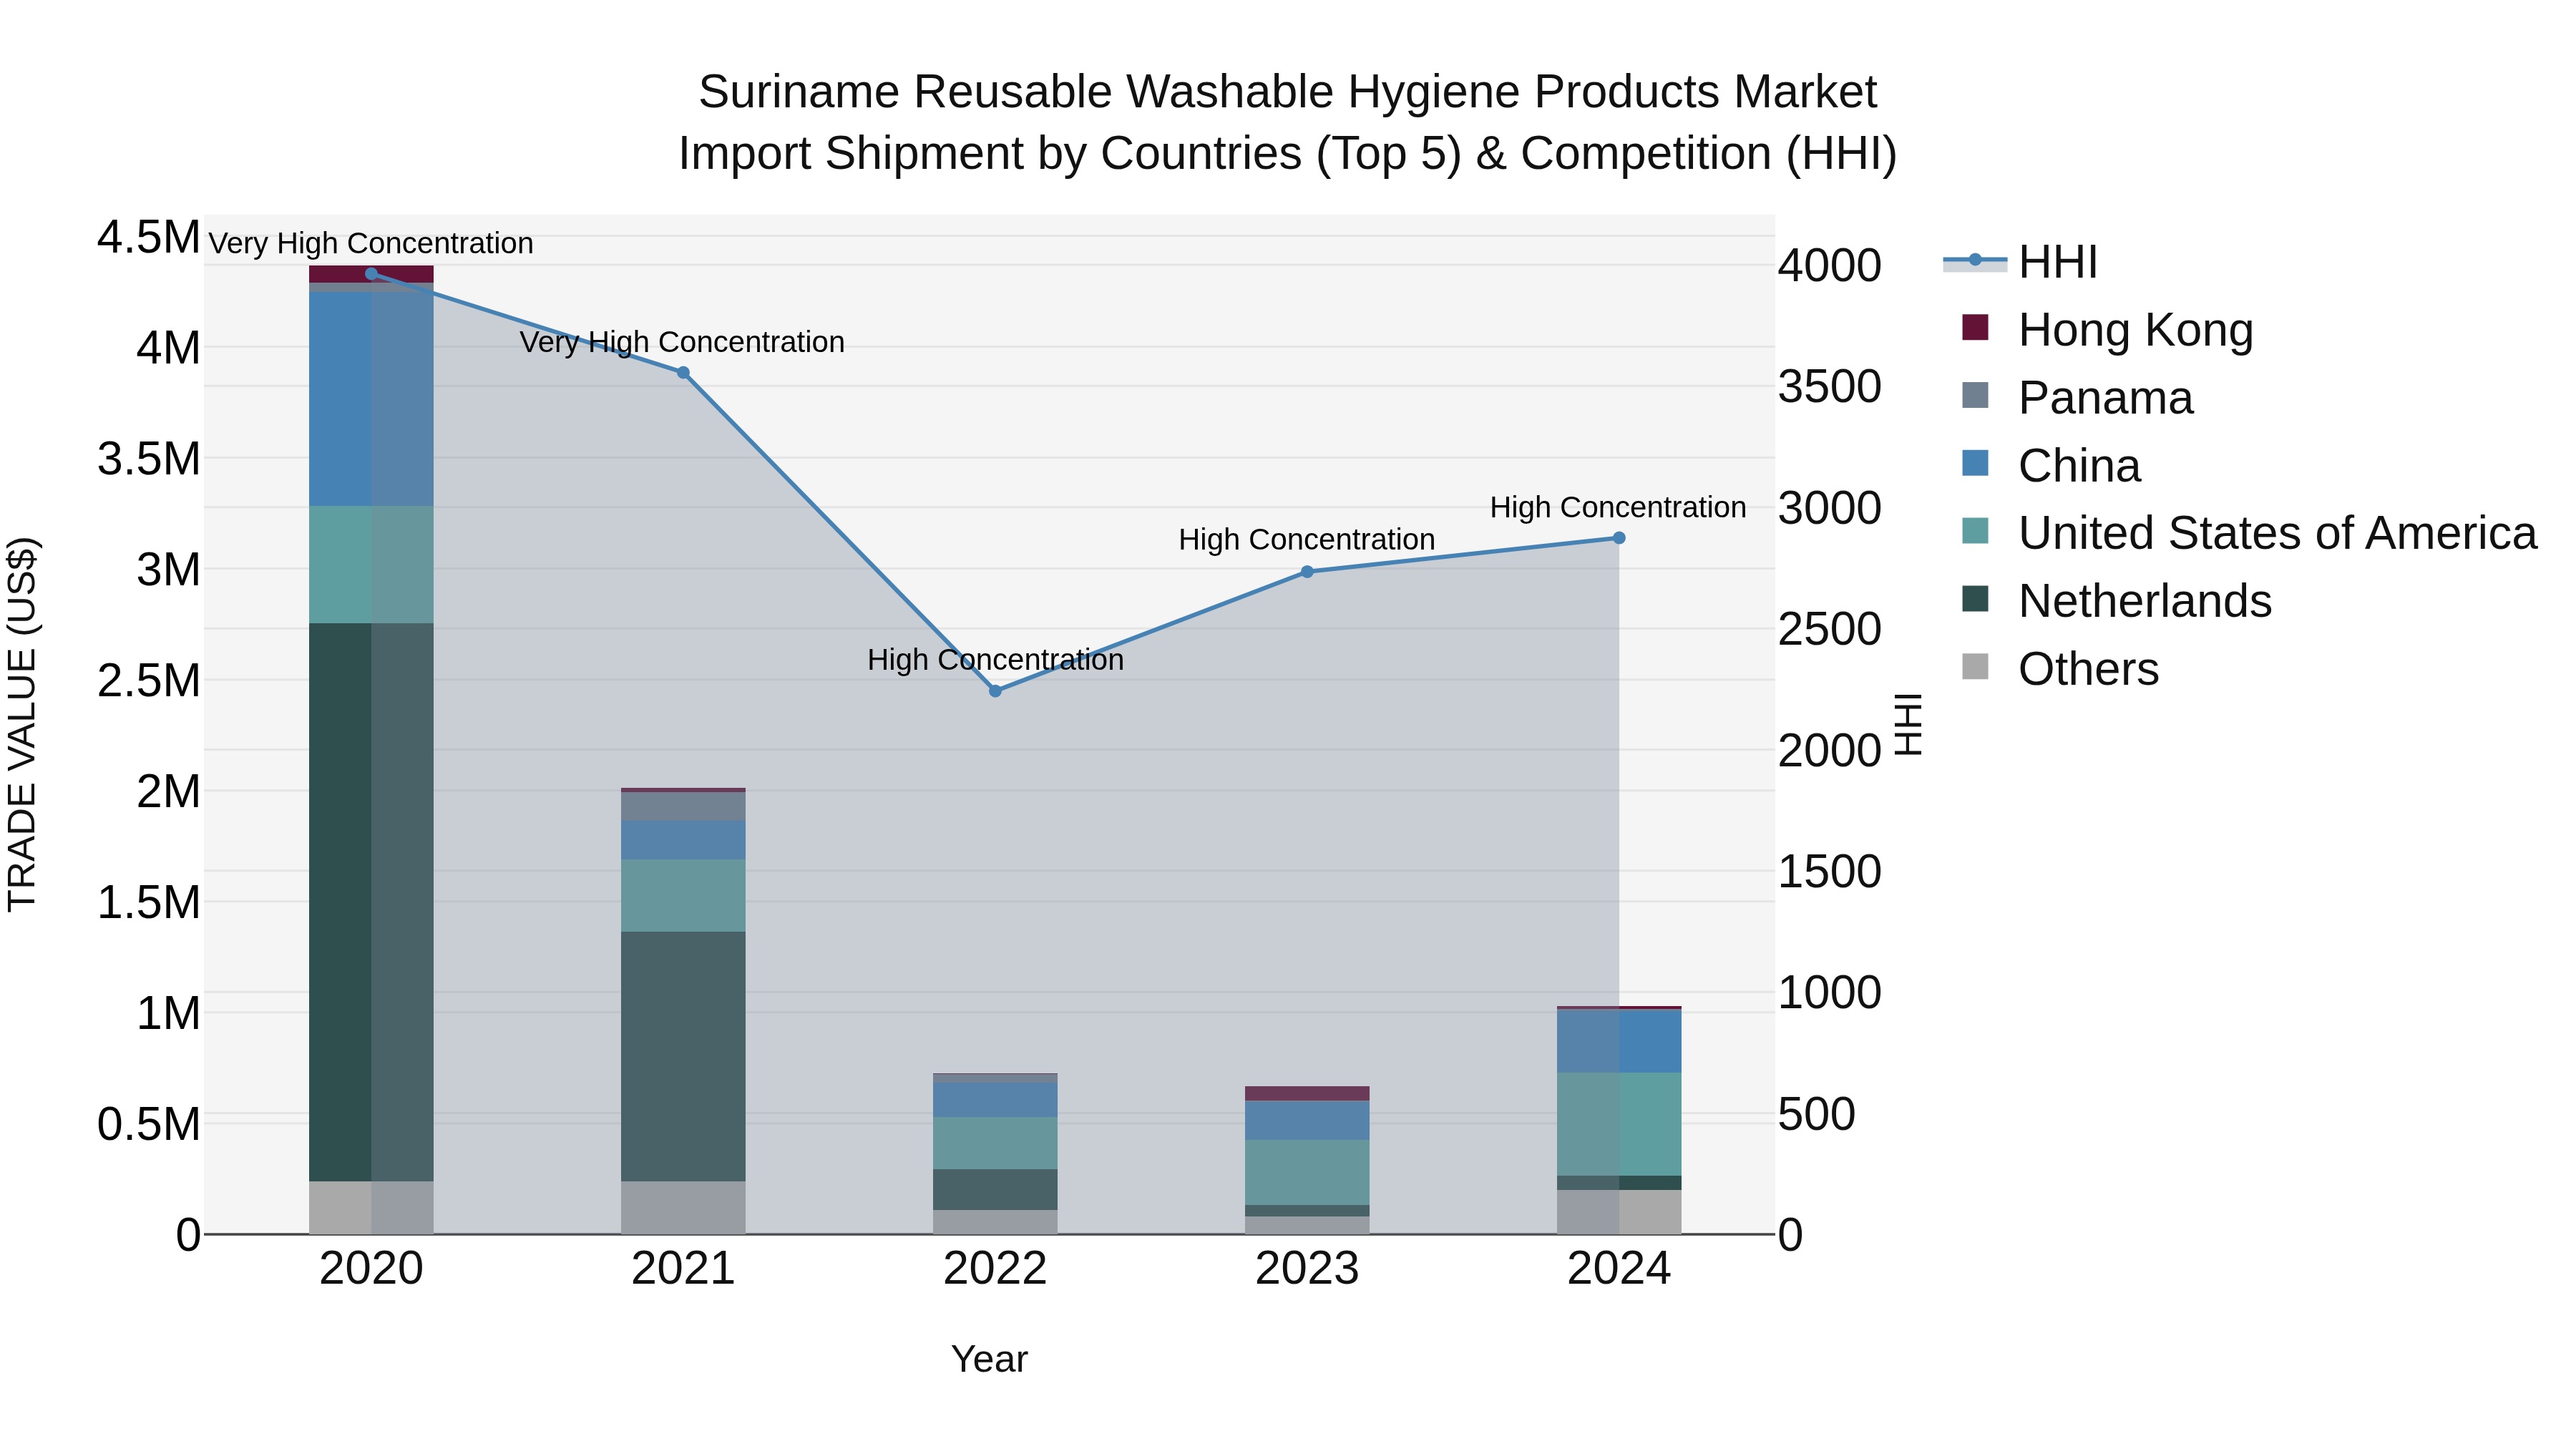Click the 4000 right axis tick label
Screen dimensions: 2576x1449
pos(1830,265)
